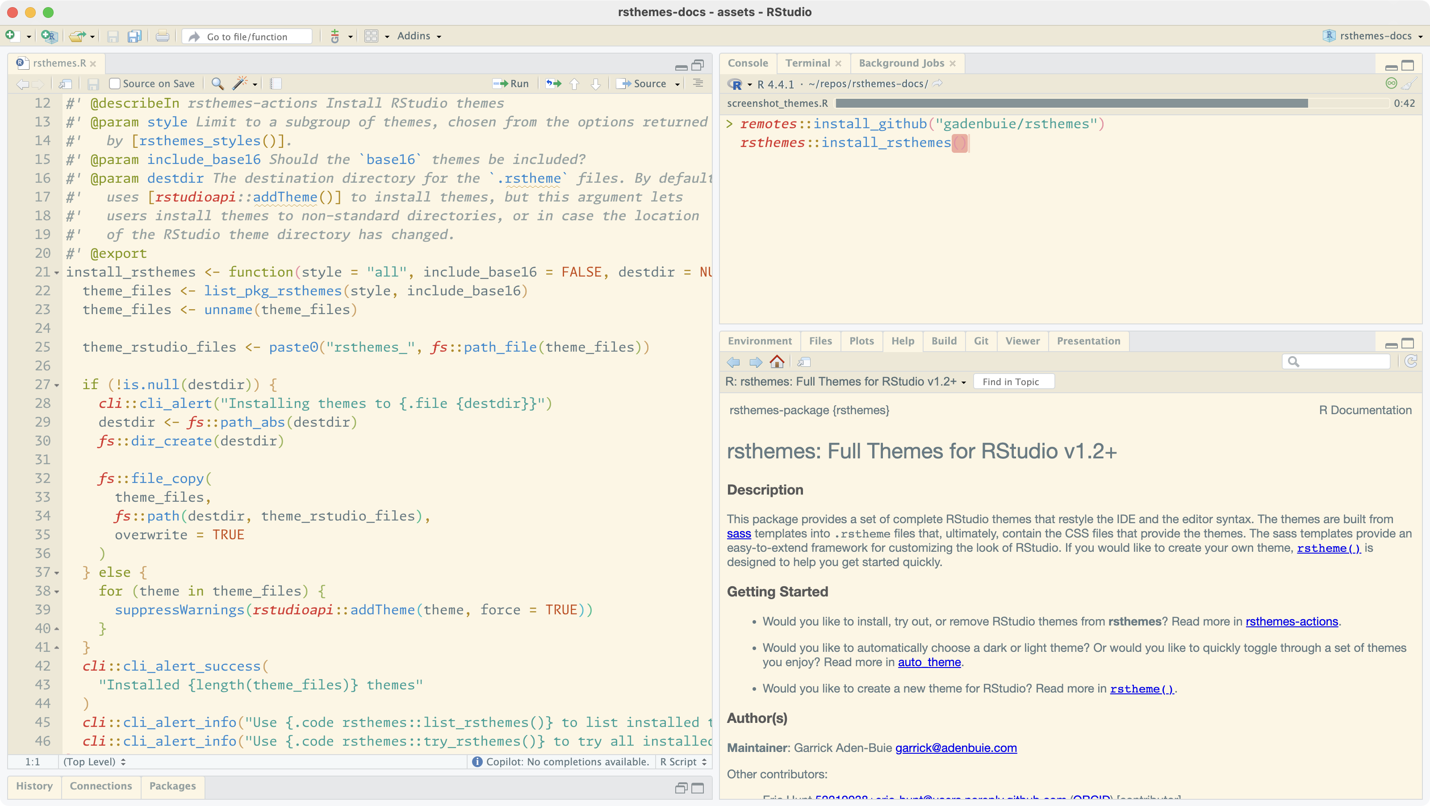Click the Help pane home icon
Image resolution: width=1430 pixels, height=806 pixels.
777,362
